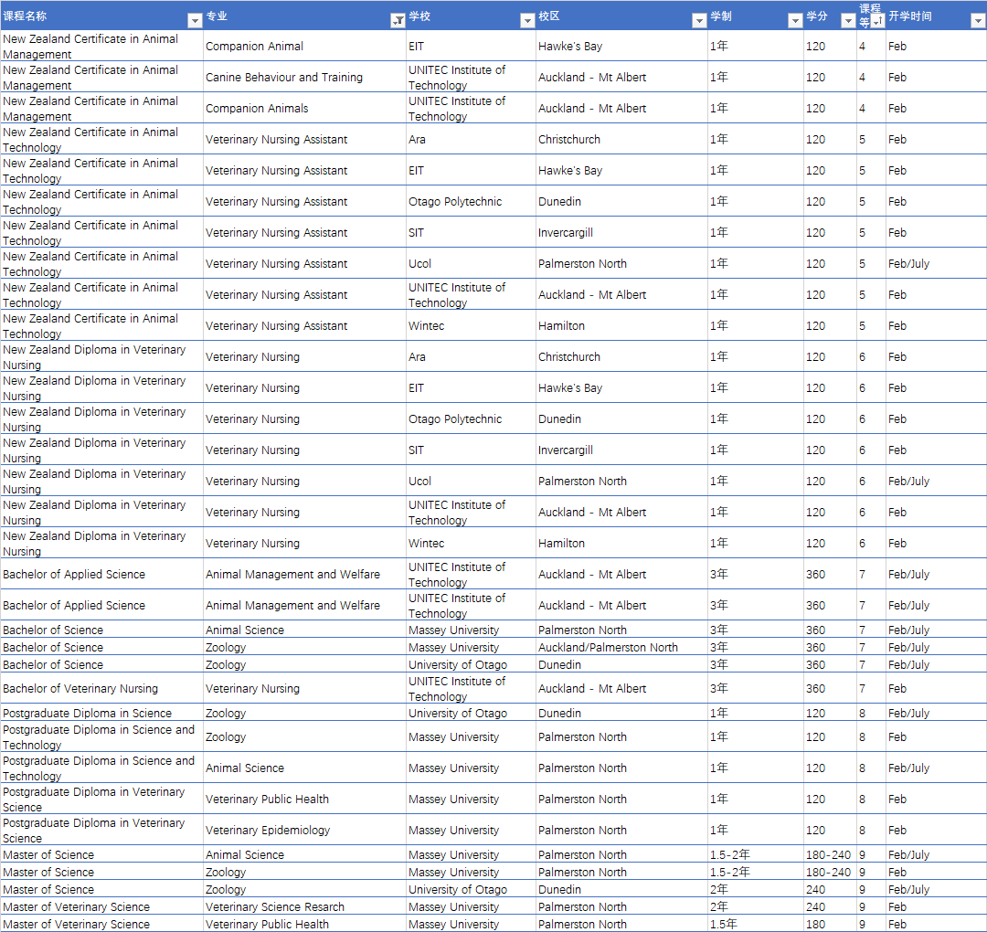This screenshot has width=987, height=932.
Task: Open the 学制 column filter dropdown
Action: click(796, 21)
